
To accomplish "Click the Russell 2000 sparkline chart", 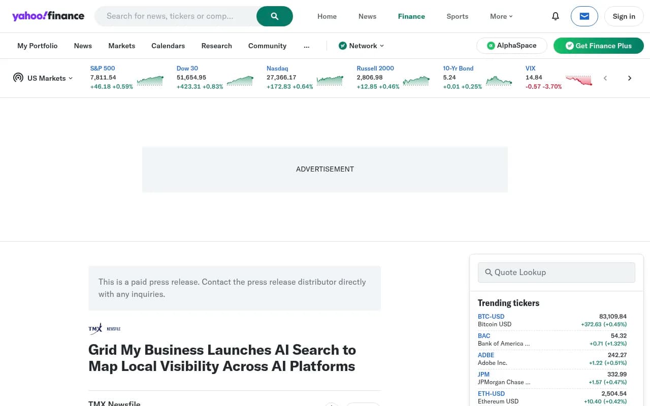I will pyautogui.click(x=416, y=81).
